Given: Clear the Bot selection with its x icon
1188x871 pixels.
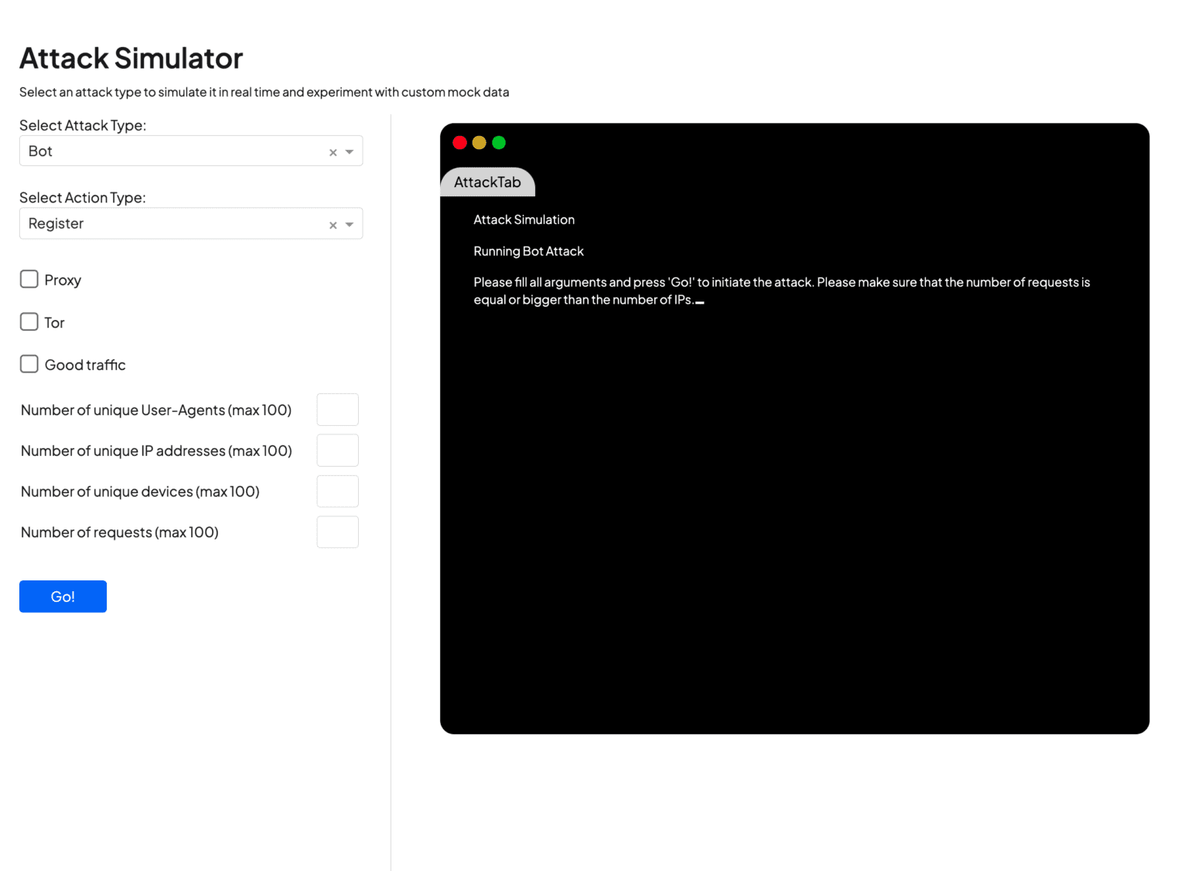Looking at the screenshot, I should click(x=333, y=151).
